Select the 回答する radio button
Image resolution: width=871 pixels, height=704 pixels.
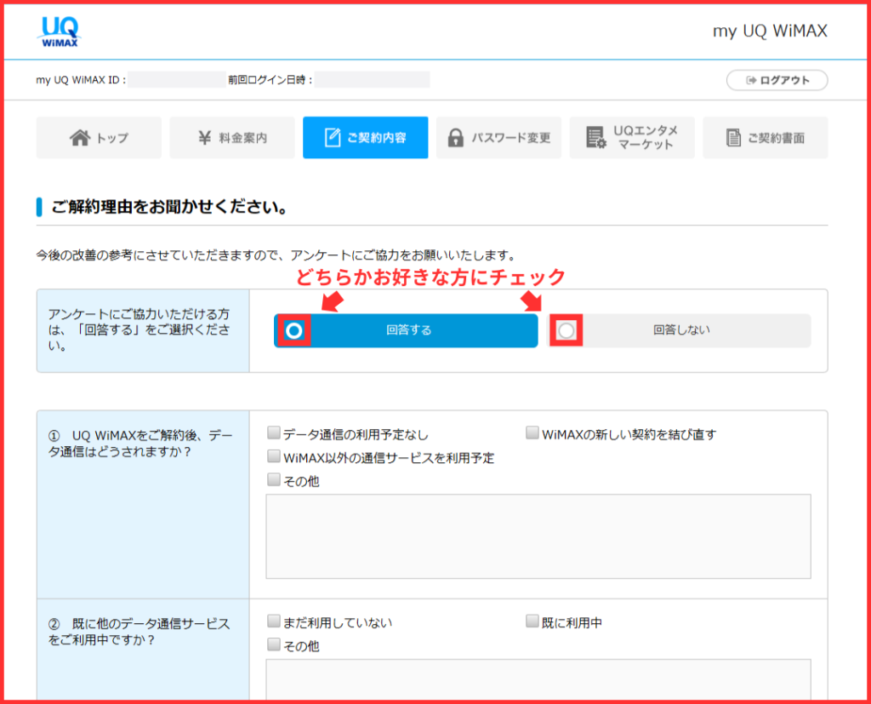click(293, 331)
